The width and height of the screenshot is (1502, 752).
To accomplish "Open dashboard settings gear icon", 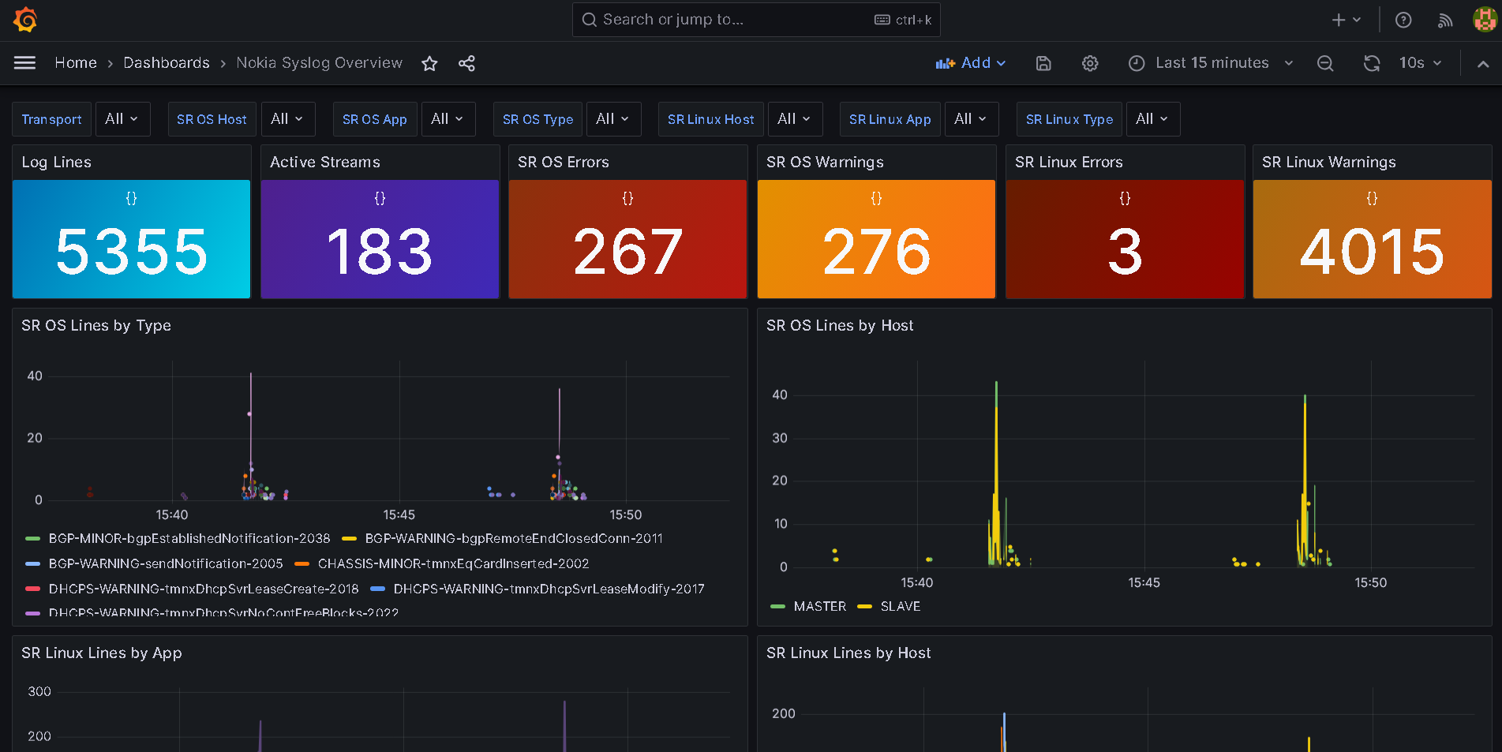I will (x=1090, y=63).
